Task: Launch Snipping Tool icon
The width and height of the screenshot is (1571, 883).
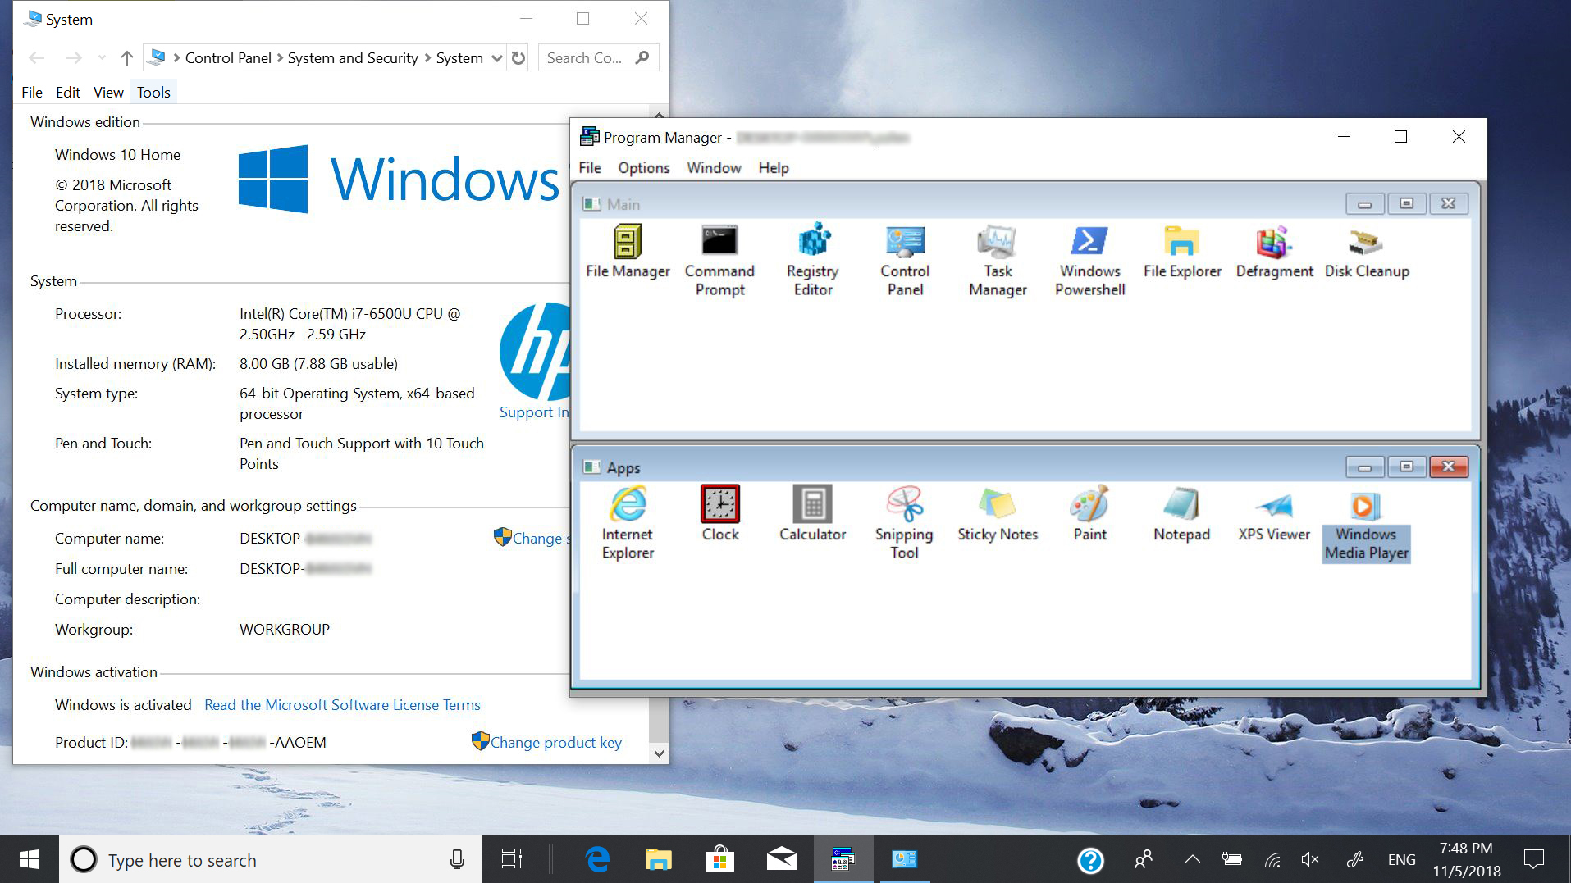Action: coord(904,523)
